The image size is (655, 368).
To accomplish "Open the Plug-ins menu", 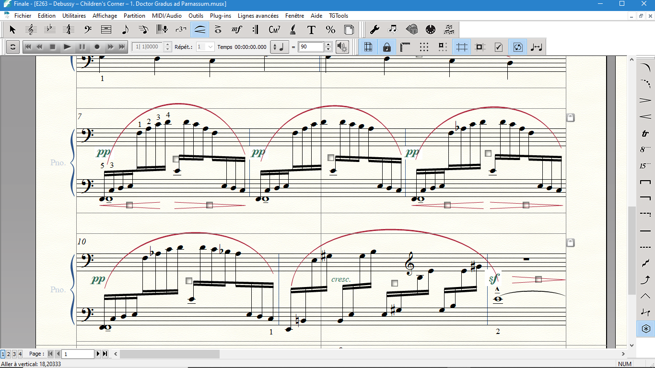I will 220,16.
